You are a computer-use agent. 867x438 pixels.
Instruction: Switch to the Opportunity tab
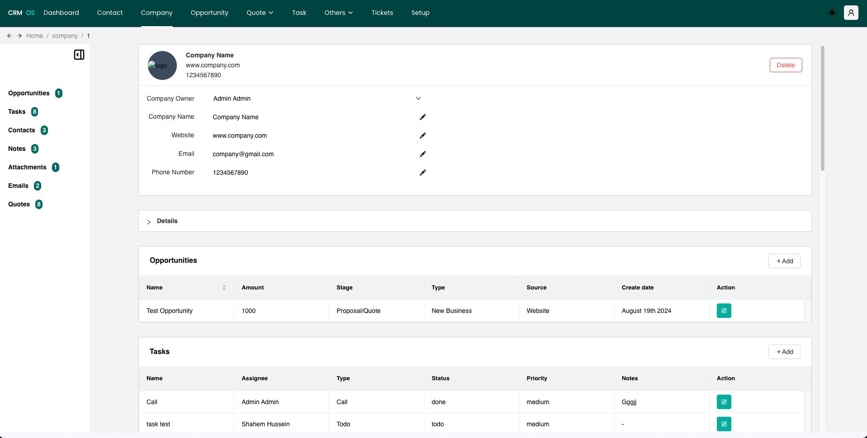[209, 13]
